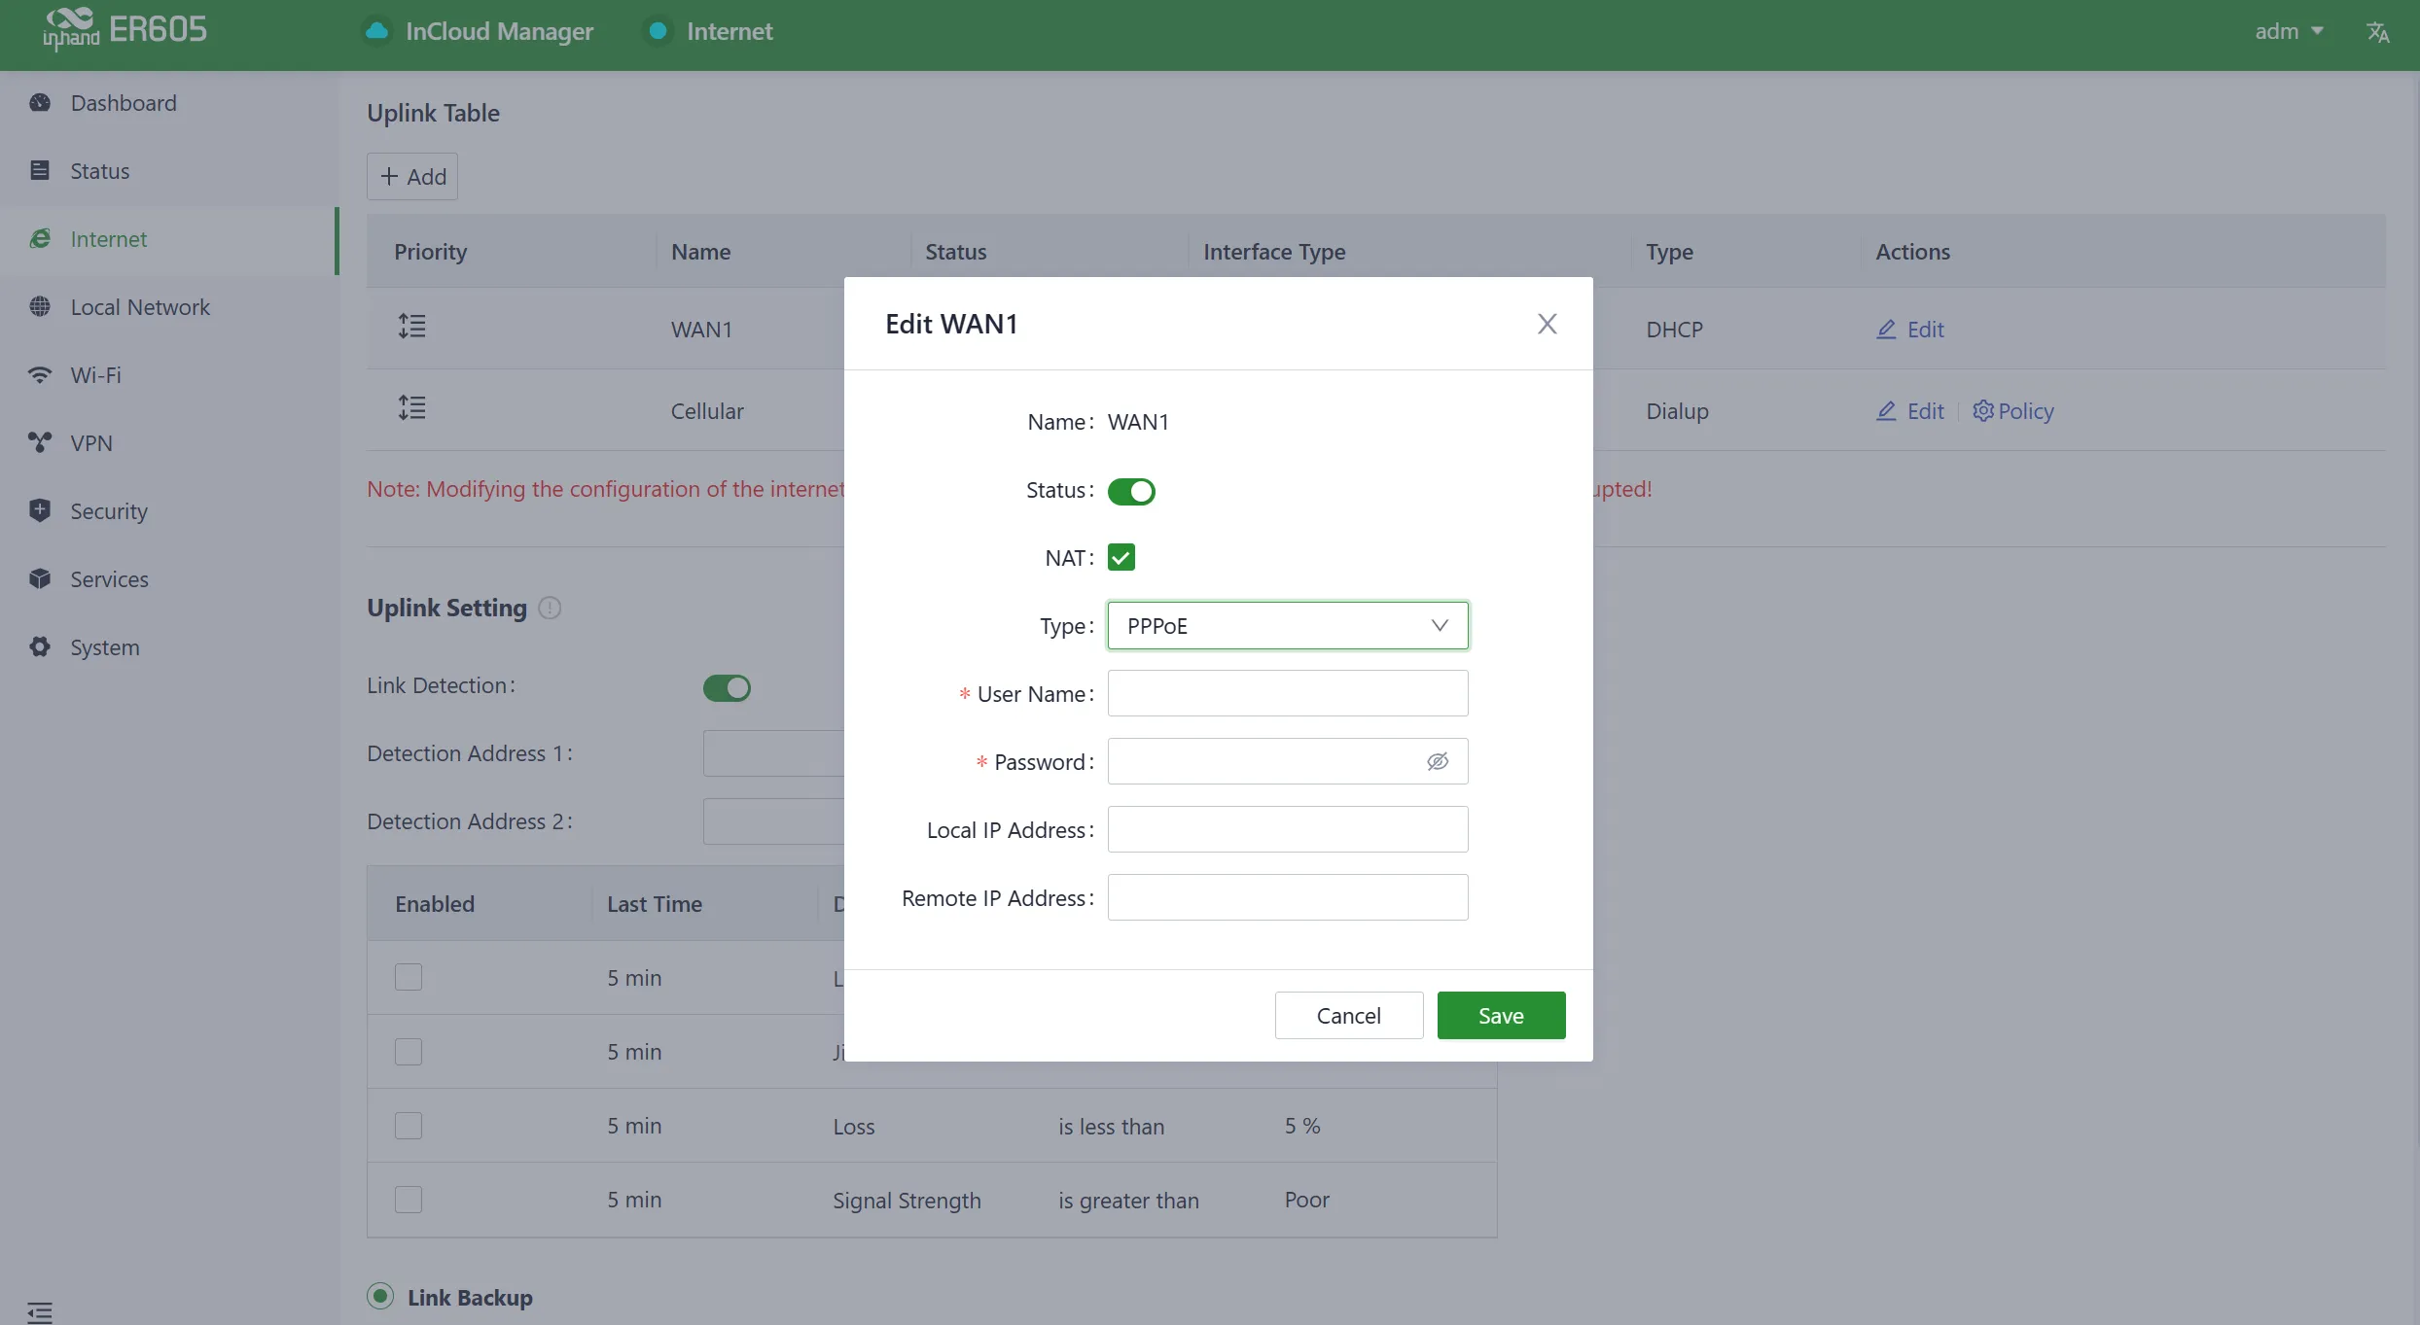
Task: Enable the Loss is less than rule checkbox
Action: point(409,1126)
